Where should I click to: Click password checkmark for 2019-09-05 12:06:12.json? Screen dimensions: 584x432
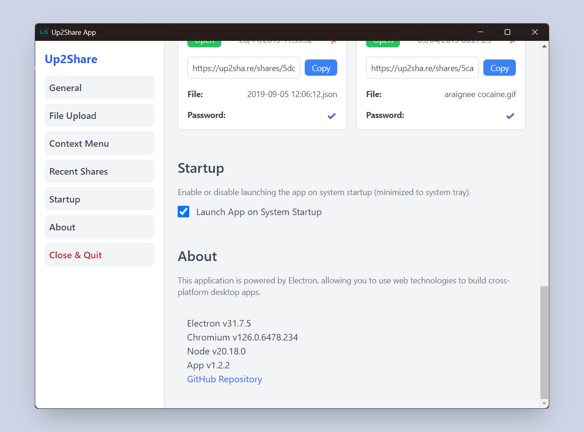tap(332, 116)
